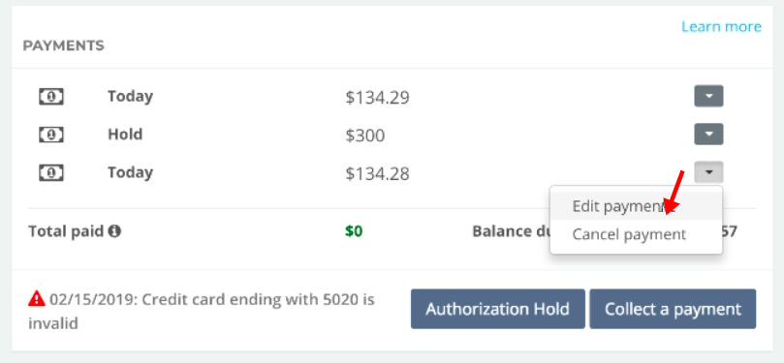
Task: Click the Authorization Hold button
Action: coord(497,309)
